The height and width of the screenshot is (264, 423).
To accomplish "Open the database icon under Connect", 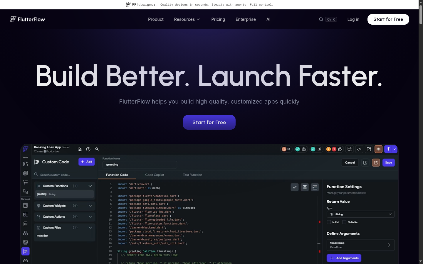I will click(26, 206).
